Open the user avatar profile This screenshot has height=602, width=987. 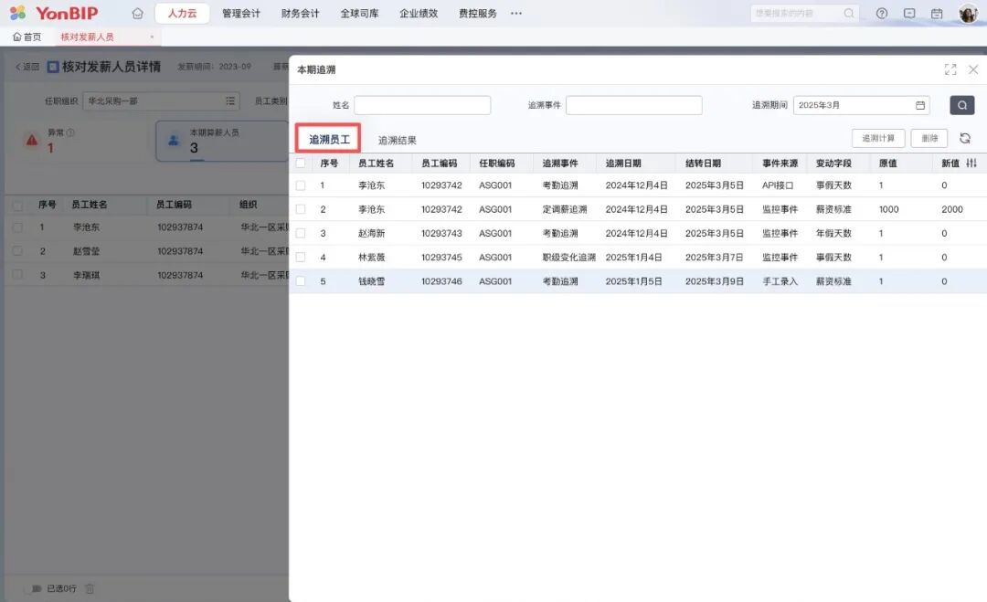coord(968,14)
